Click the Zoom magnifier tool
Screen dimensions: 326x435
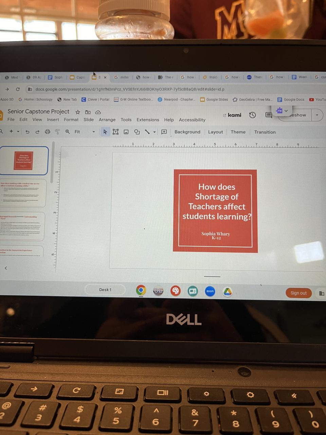pos(68,132)
